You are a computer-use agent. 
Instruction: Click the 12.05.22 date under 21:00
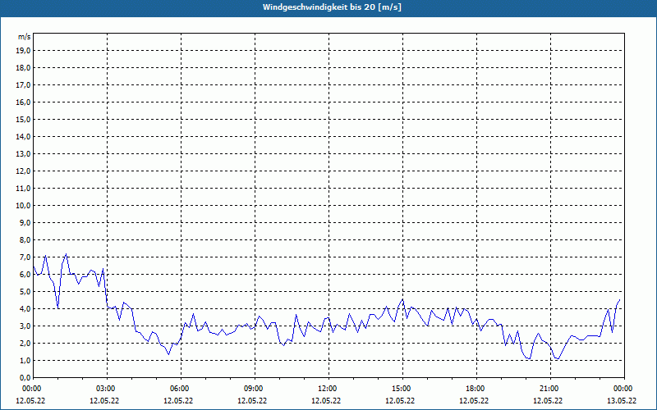pyautogui.click(x=548, y=401)
